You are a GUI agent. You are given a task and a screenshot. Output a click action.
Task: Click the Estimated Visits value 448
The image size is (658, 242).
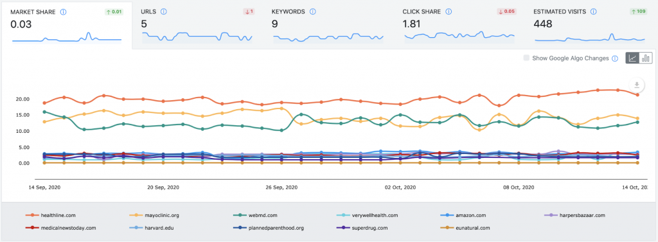pyautogui.click(x=542, y=24)
